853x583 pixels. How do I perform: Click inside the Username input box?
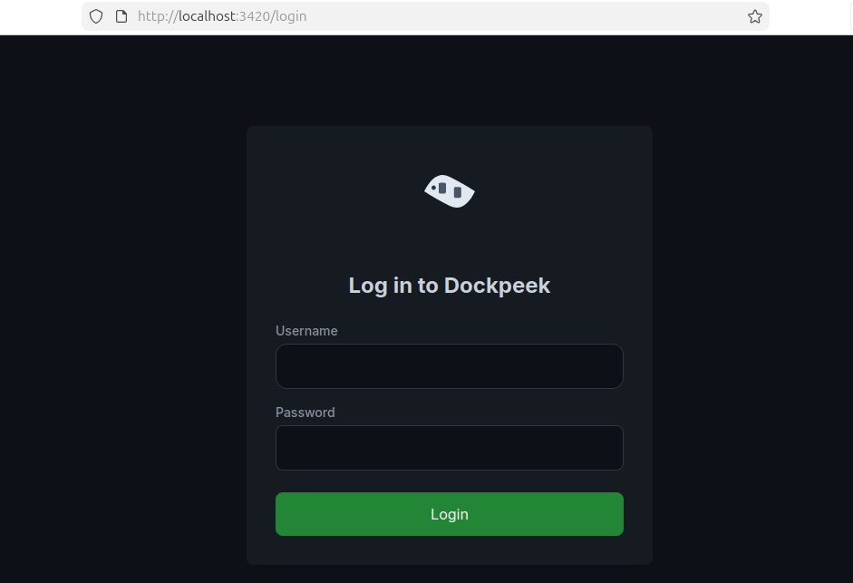point(449,366)
